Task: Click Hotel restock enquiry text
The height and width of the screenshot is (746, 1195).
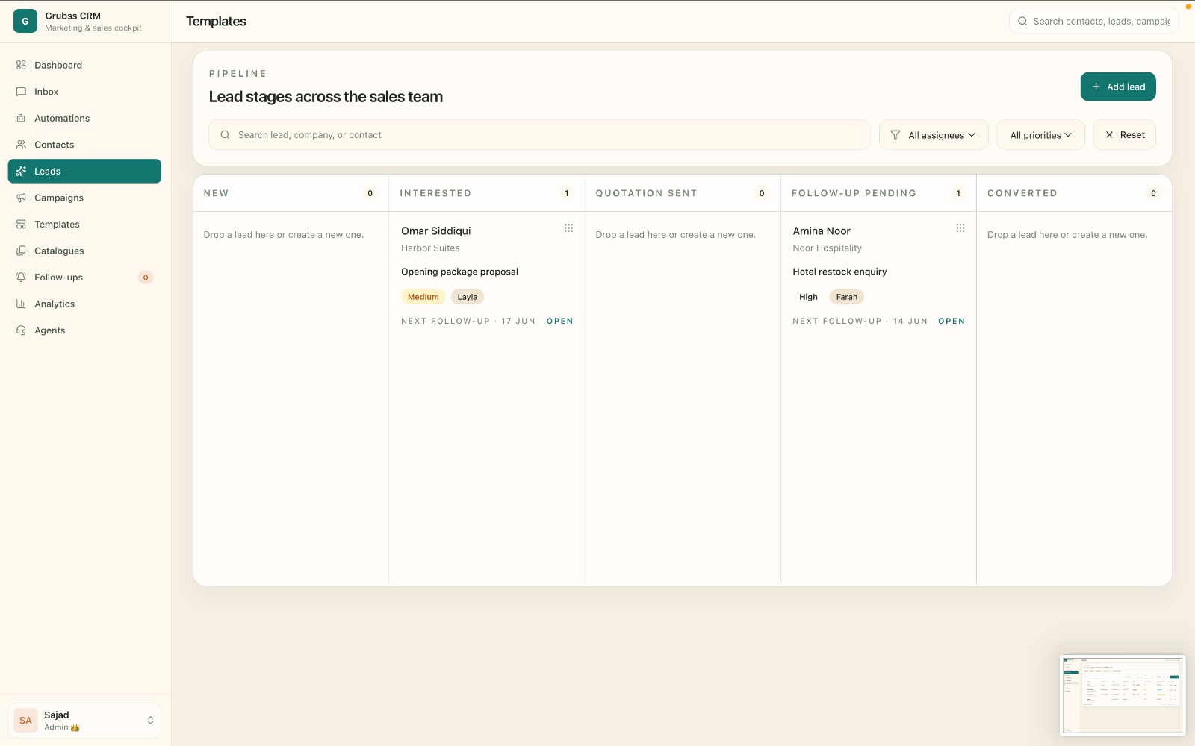Action: (x=839, y=272)
